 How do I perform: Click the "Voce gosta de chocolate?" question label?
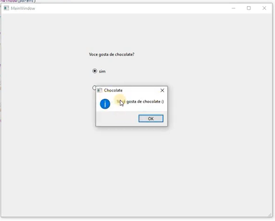click(x=112, y=54)
